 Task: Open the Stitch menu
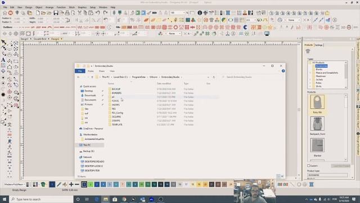click(x=72, y=7)
